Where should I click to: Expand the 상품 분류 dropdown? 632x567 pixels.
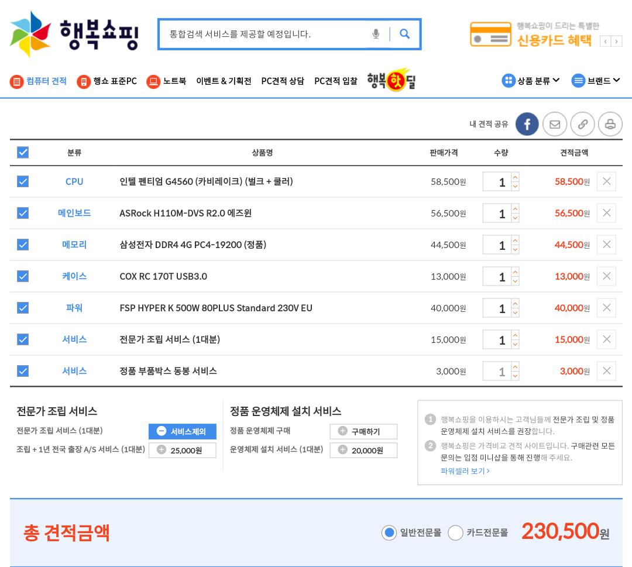[x=531, y=81]
